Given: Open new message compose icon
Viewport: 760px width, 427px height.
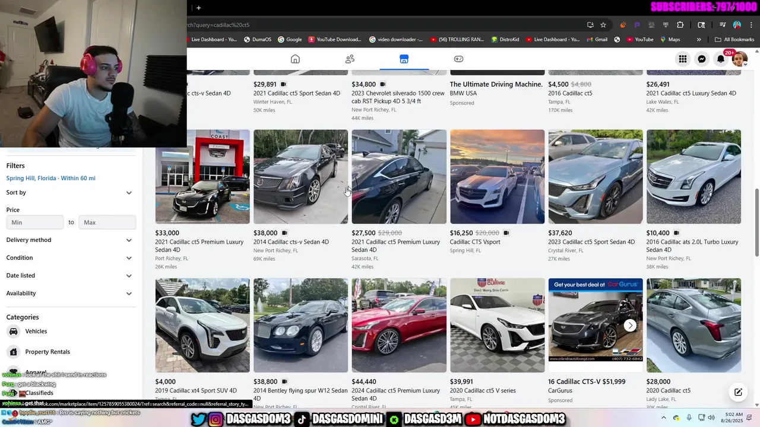Looking at the screenshot, I should 738,392.
